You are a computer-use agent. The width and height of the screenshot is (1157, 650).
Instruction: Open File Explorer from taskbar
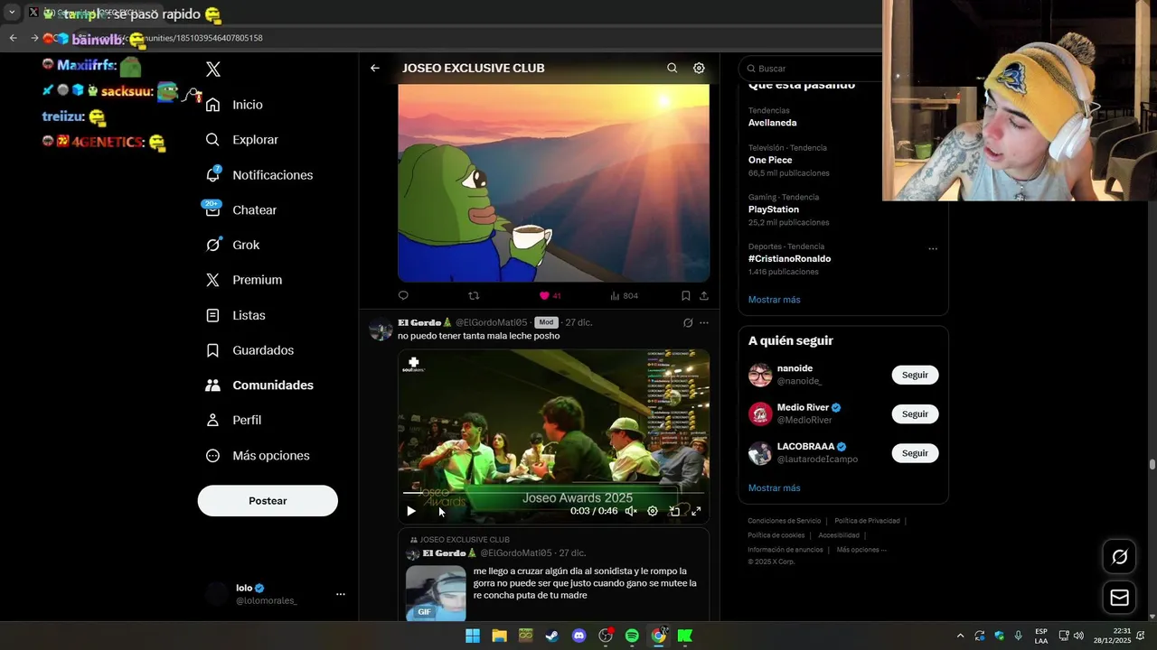(499, 636)
